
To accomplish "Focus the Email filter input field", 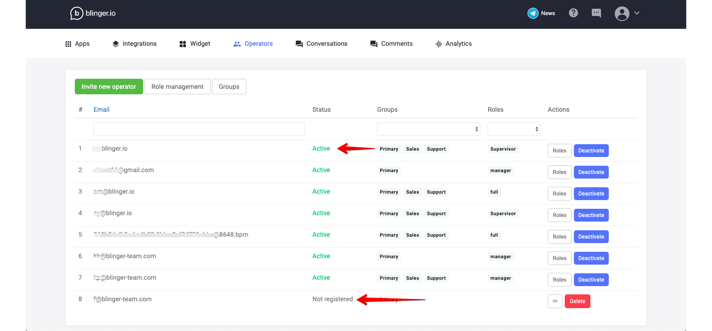I will click(x=199, y=129).
